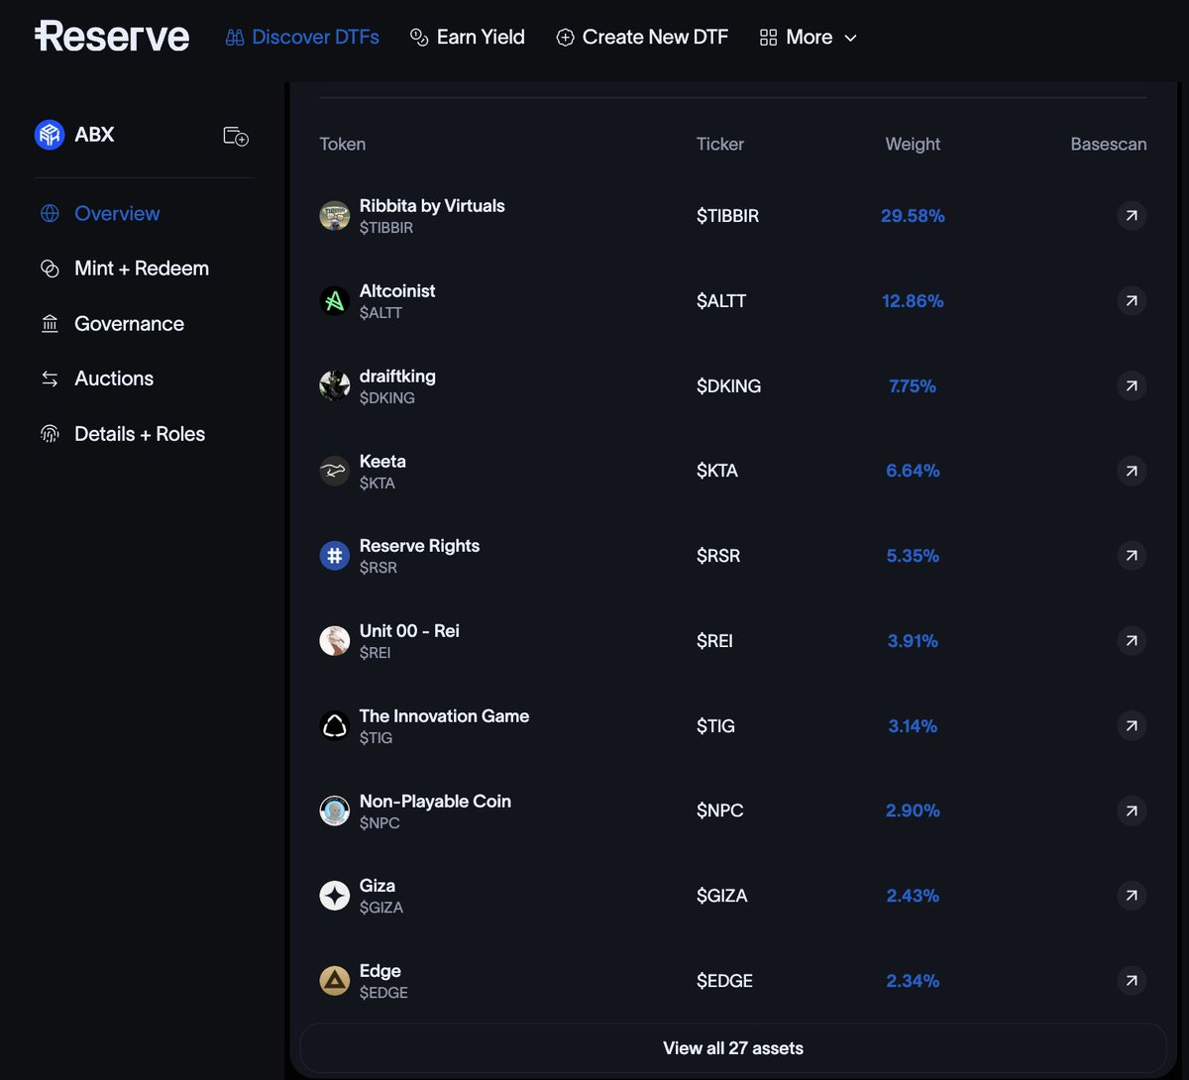Click the 2.43% weight value
Viewport: 1189px width, 1080px height.
coord(913,896)
